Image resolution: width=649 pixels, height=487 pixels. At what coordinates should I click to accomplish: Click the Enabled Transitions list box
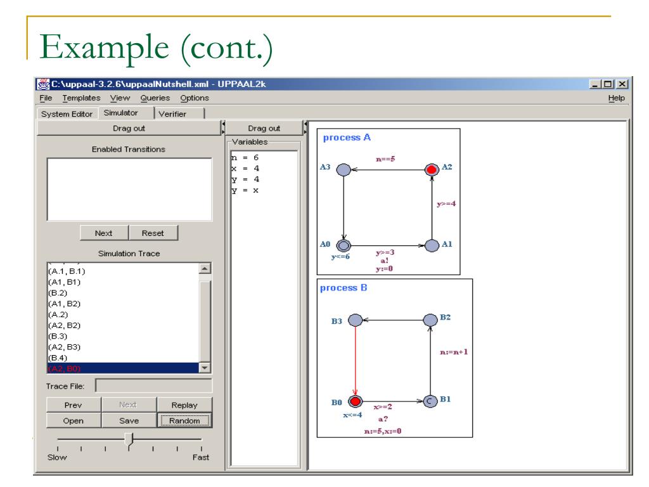[x=129, y=189]
